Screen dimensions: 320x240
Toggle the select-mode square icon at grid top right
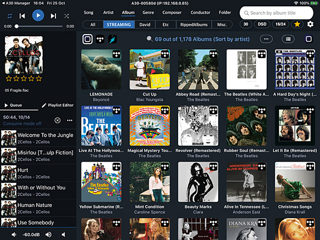(309, 39)
